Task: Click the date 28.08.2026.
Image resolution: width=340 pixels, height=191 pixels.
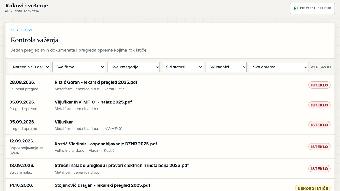Action: click(x=22, y=82)
